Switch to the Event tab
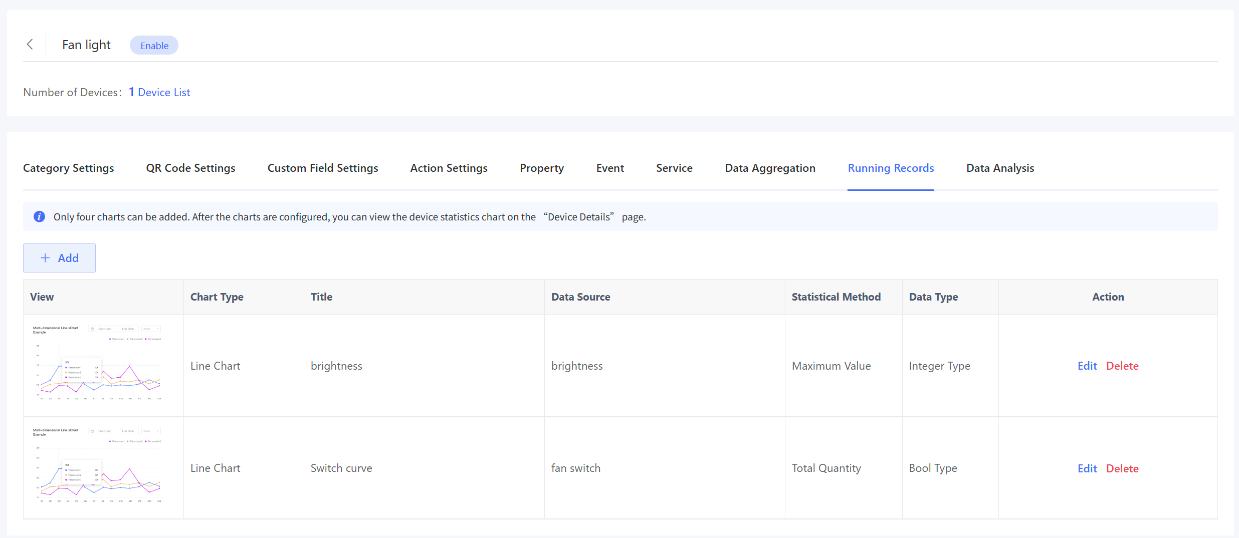Image resolution: width=1239 pixels, height=538 pixels. (610, 168)
